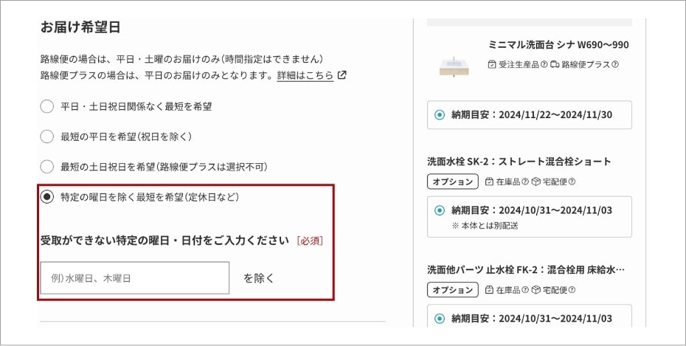Click the 路線便プラス truck icon
Screen dimensions: 686x346
555,64
